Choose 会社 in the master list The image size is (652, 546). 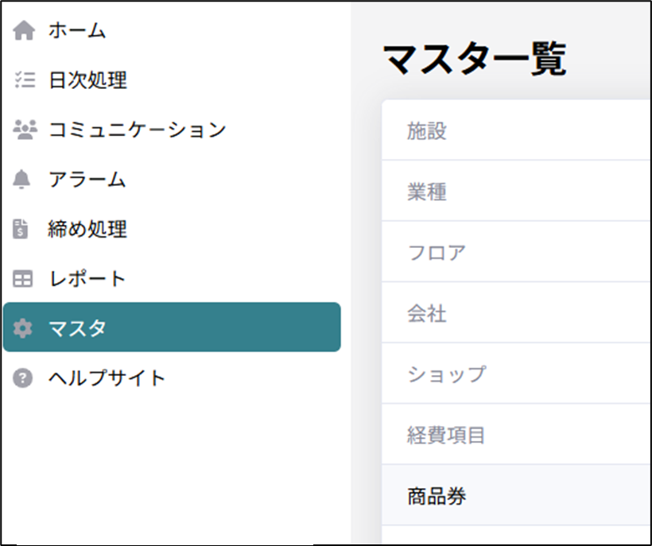[427, 314]
